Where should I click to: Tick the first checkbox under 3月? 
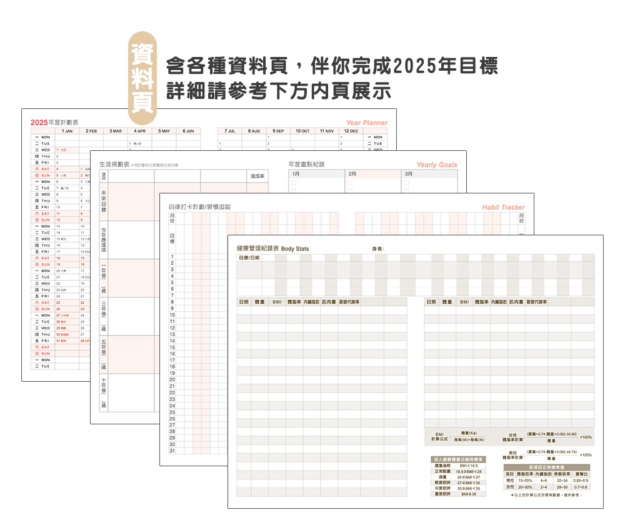click(x=407, y=183)
